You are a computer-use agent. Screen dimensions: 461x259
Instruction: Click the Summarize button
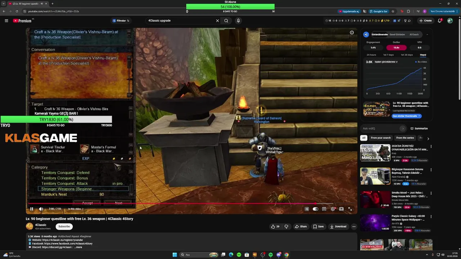419,128
